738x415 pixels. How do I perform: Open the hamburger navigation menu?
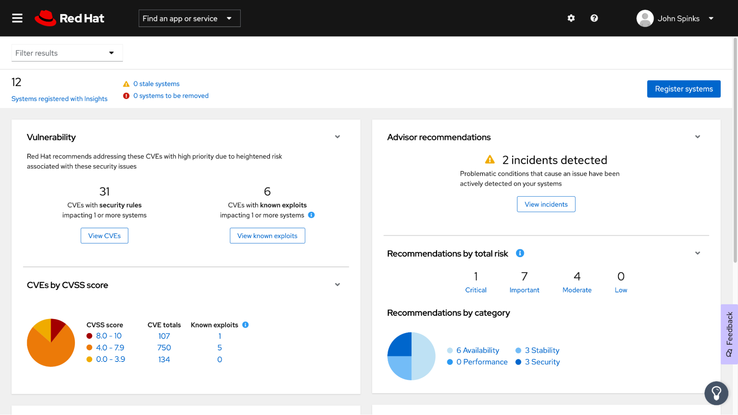pyautogui.click(x=17, y=18)
